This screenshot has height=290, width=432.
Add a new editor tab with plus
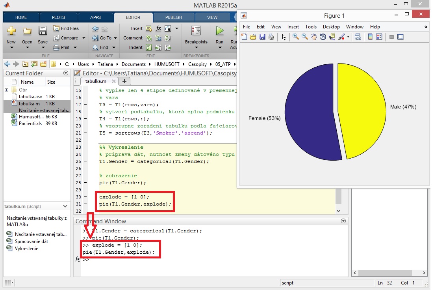(124, 81)
